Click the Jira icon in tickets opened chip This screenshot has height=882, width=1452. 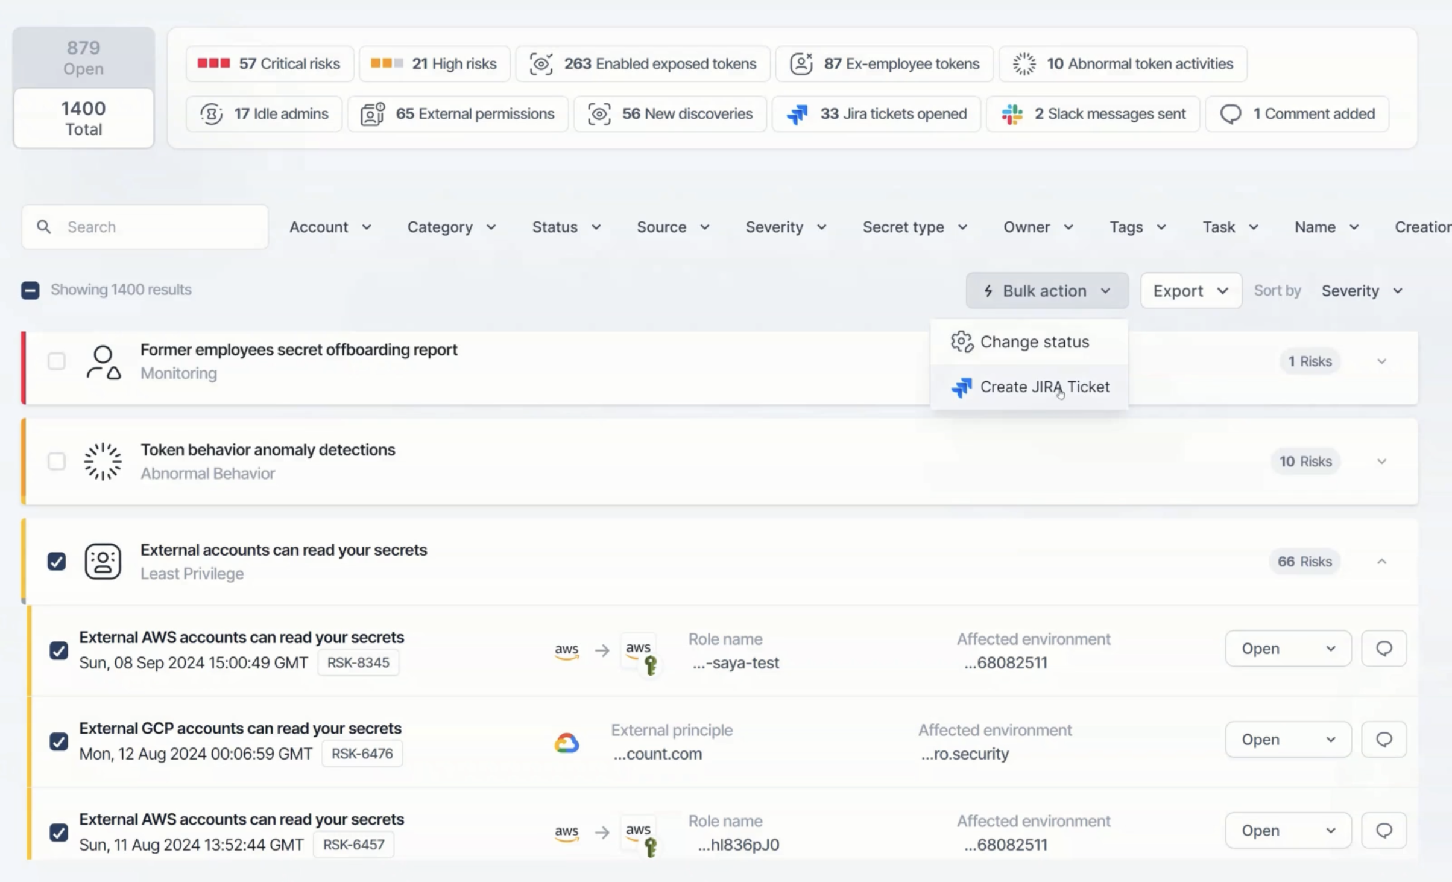[797, 114]
